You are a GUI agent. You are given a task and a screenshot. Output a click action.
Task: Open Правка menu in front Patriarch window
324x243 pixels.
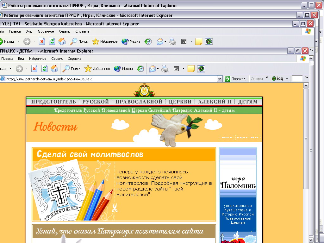tap(7, 59)
